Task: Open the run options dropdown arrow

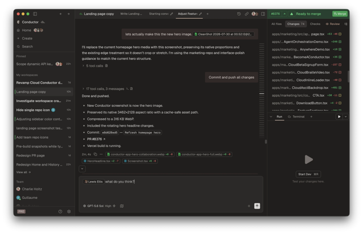Action: pos(345,116)
